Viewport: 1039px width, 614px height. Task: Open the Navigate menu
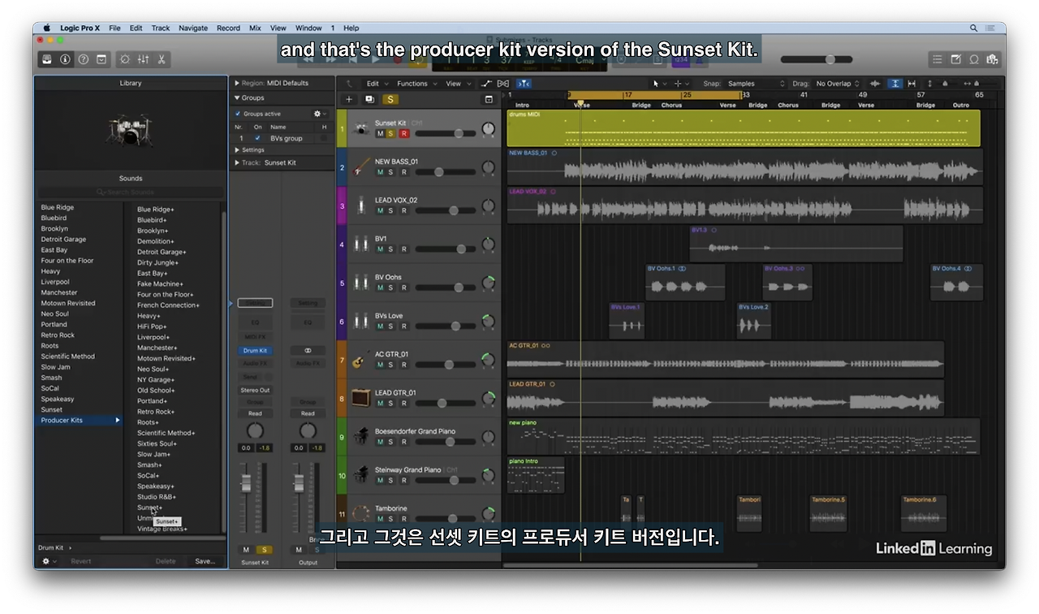193,28
